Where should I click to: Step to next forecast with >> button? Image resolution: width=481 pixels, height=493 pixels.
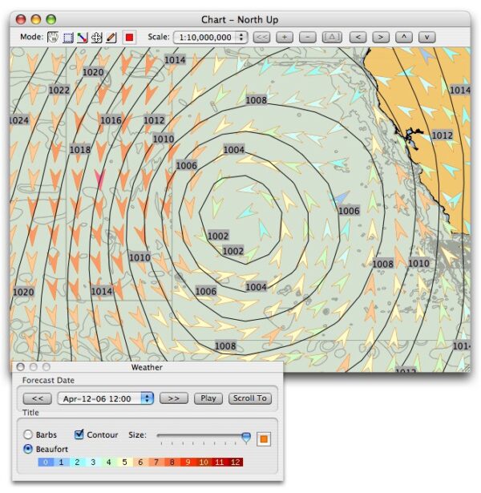click(x=174, y=398)
